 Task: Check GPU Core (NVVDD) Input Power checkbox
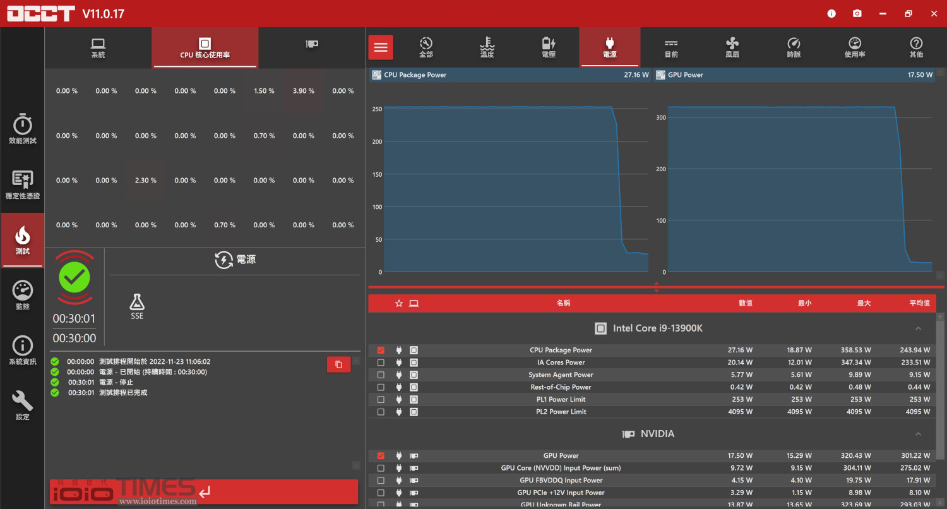coord(381,468)
